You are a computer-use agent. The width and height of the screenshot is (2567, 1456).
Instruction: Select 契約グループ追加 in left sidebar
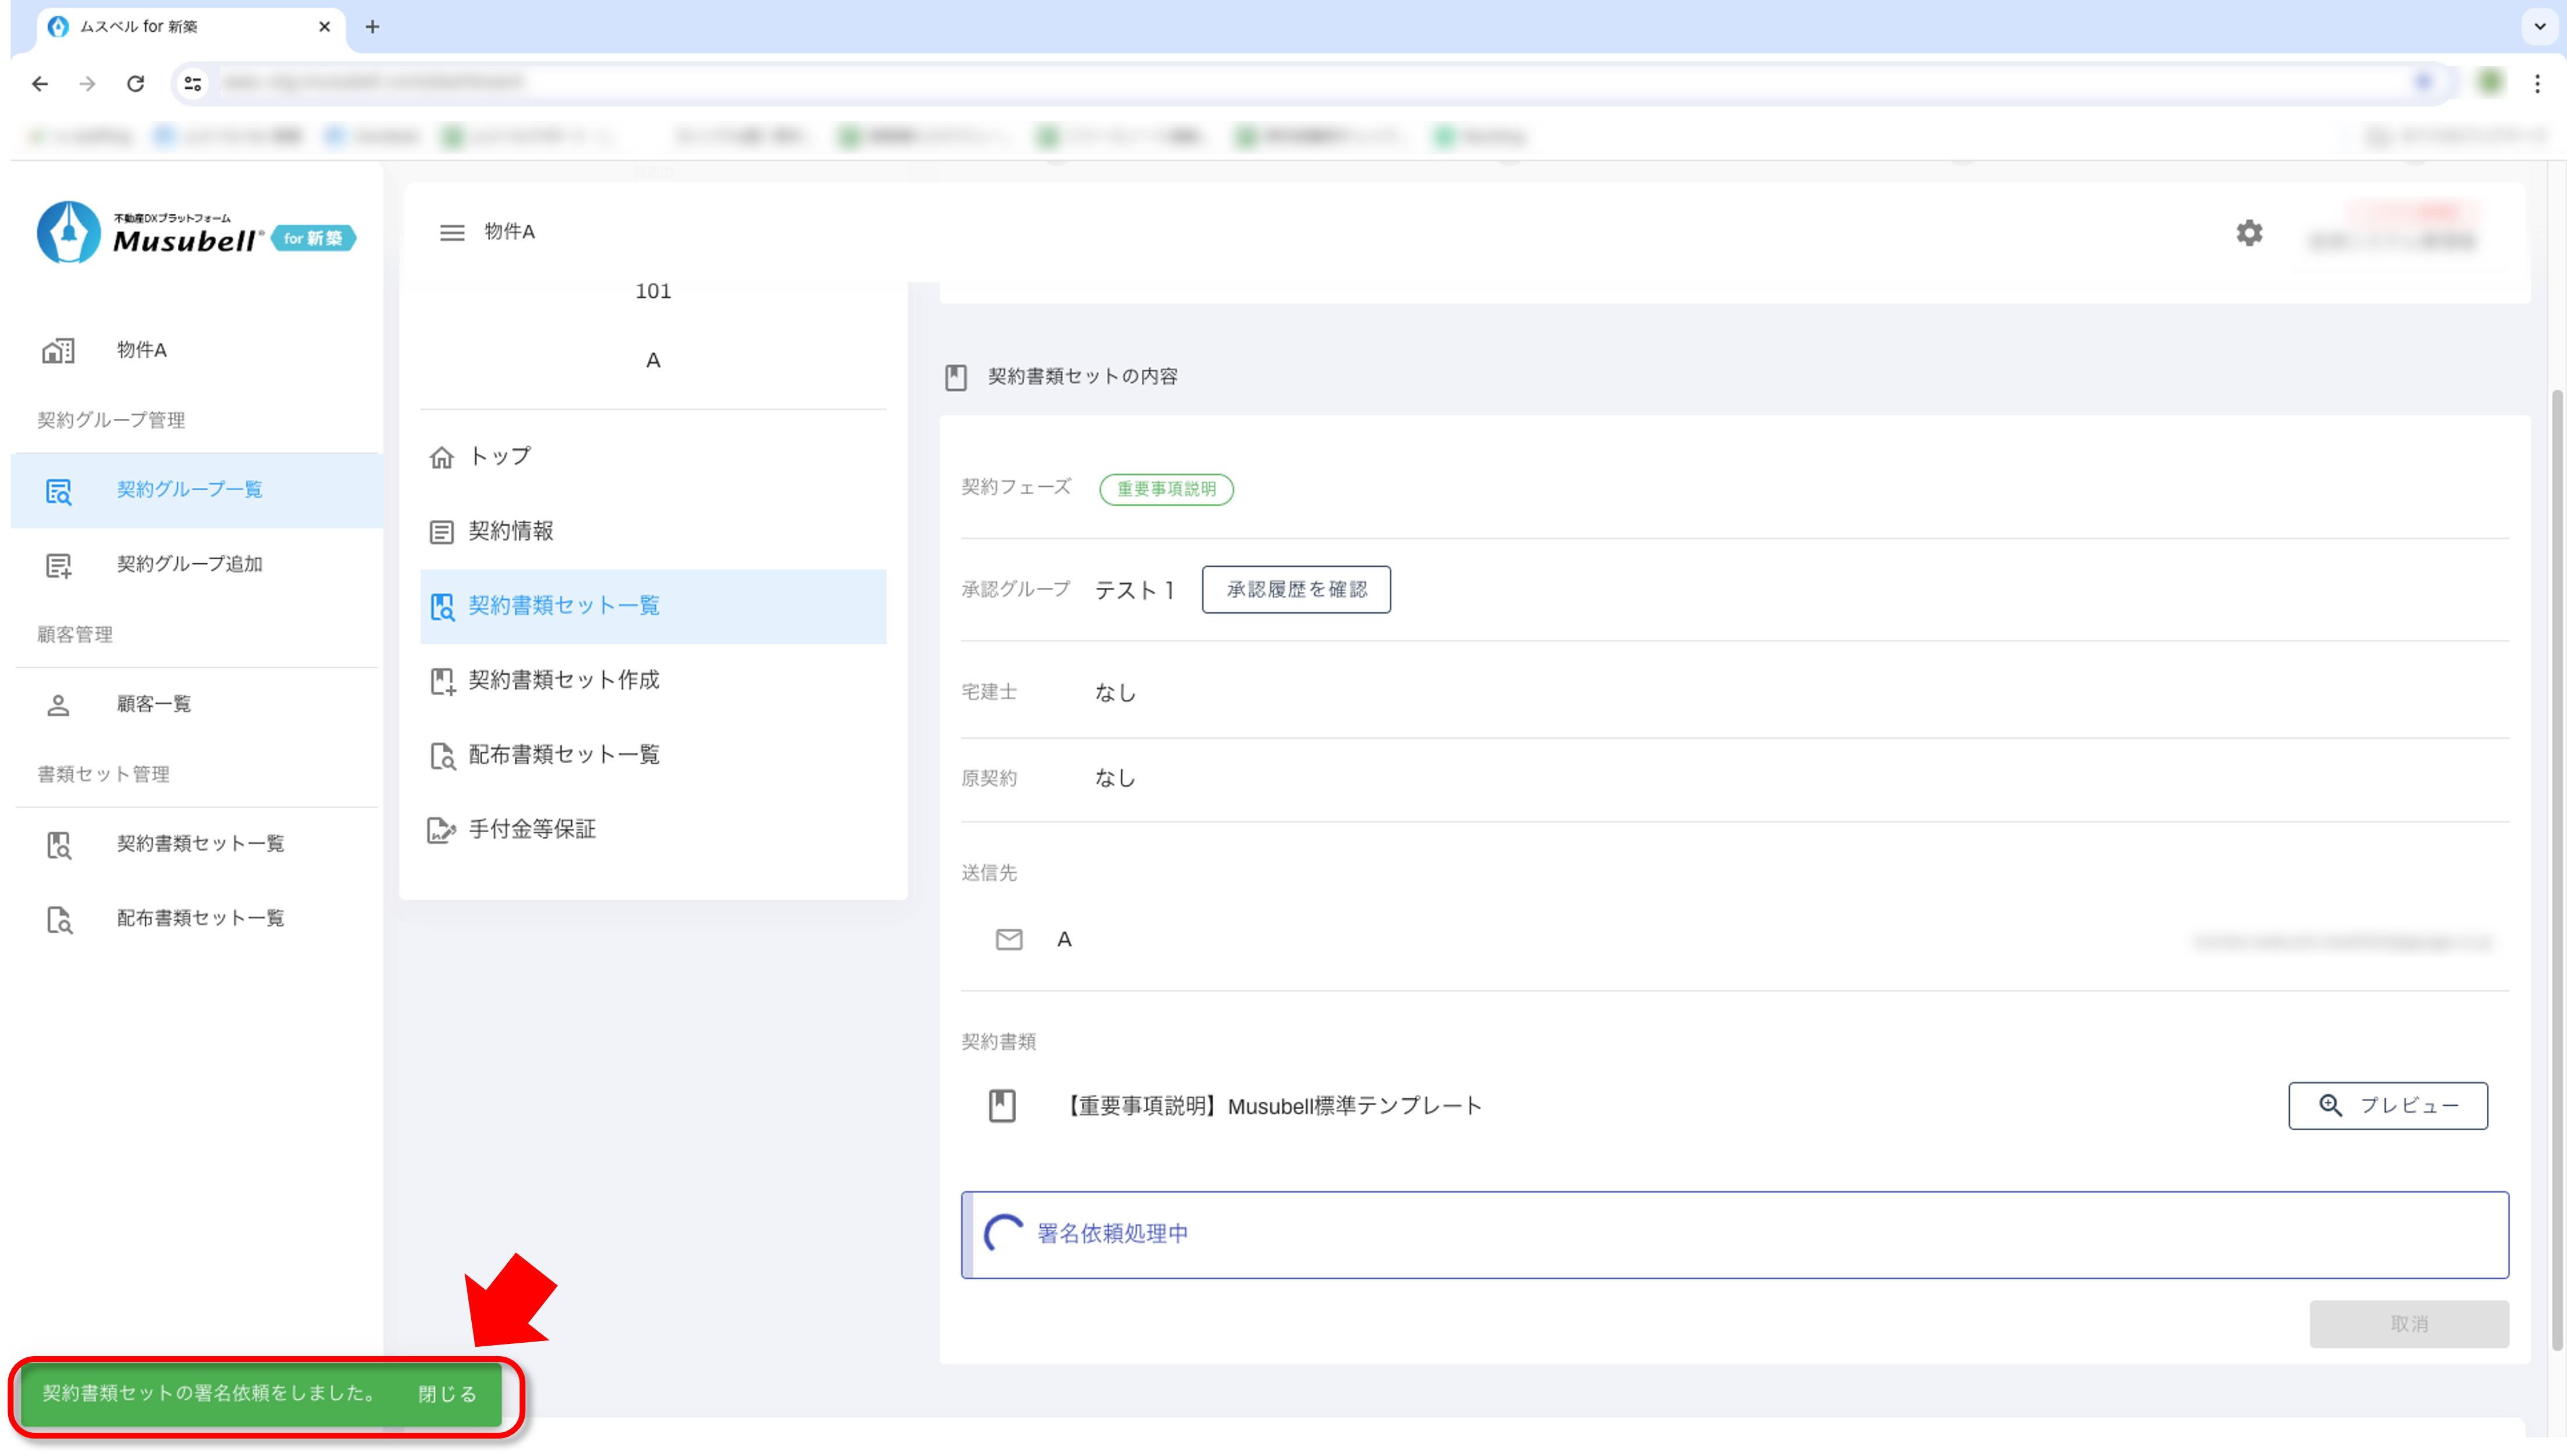coord(189,564)
